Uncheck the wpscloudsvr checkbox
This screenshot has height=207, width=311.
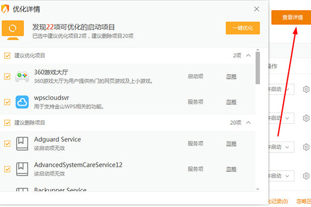pyautogui.click(x=7, y=102)
